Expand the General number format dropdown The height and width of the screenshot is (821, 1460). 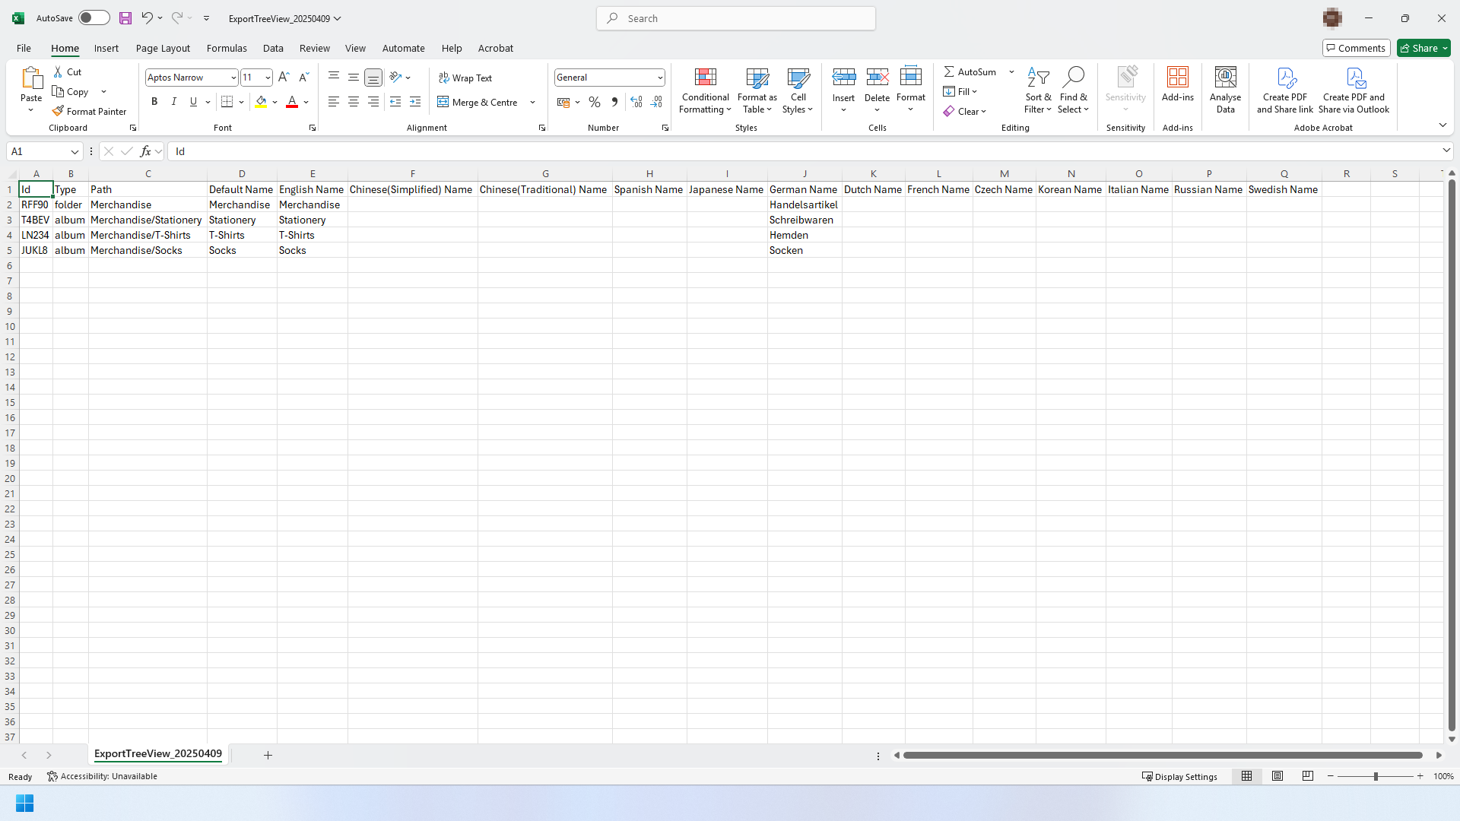coord(659,78)
